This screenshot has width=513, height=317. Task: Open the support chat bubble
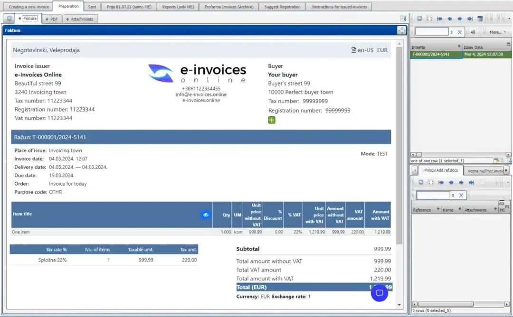(380, 293)
